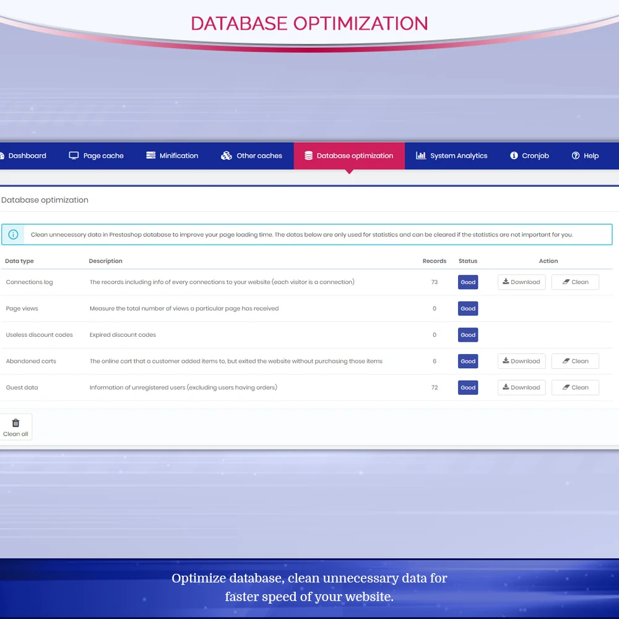The image size is (619, 619).
Task: Select the Other caches icon
Action: point(227,155)
